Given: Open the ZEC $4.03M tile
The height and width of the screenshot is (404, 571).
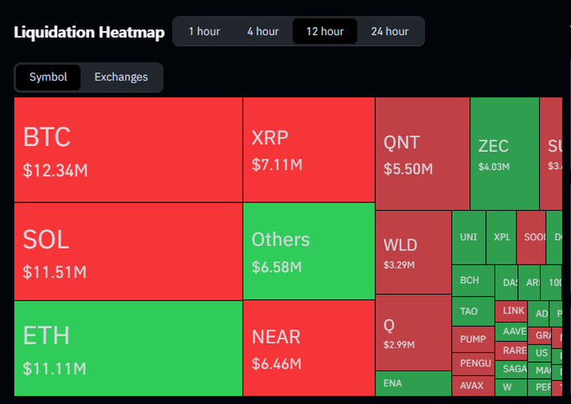Looking at the screenshot, I should (x=505, y=154).
